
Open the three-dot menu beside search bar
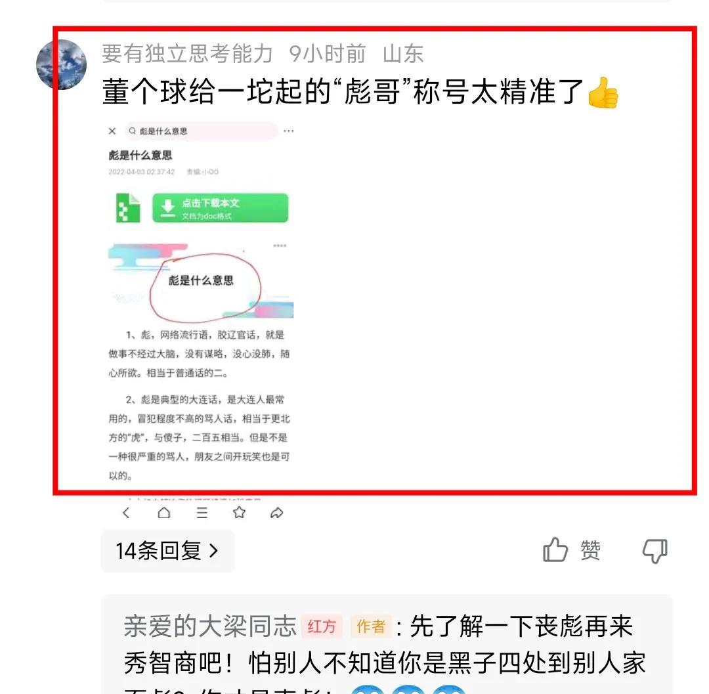click(x=288, y=131)
